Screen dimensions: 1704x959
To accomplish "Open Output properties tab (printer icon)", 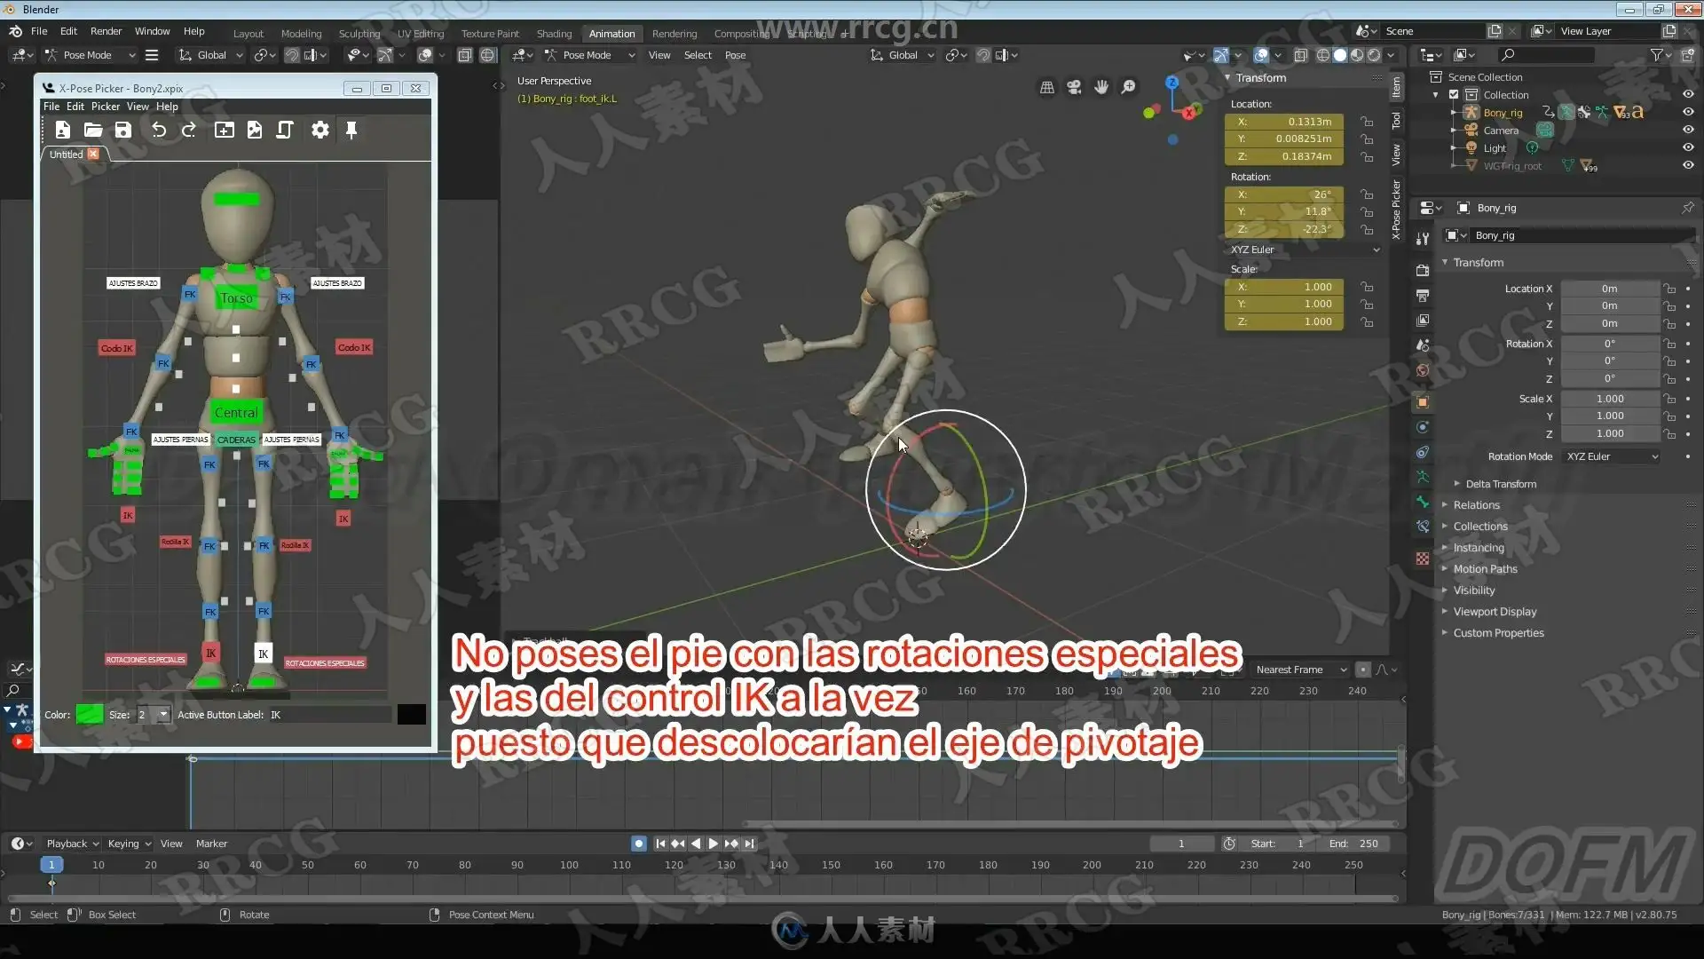I will pos(1423,295).
